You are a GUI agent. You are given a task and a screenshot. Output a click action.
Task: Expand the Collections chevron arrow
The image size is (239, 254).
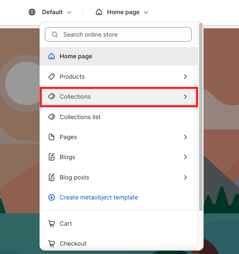tap(185, 97)
